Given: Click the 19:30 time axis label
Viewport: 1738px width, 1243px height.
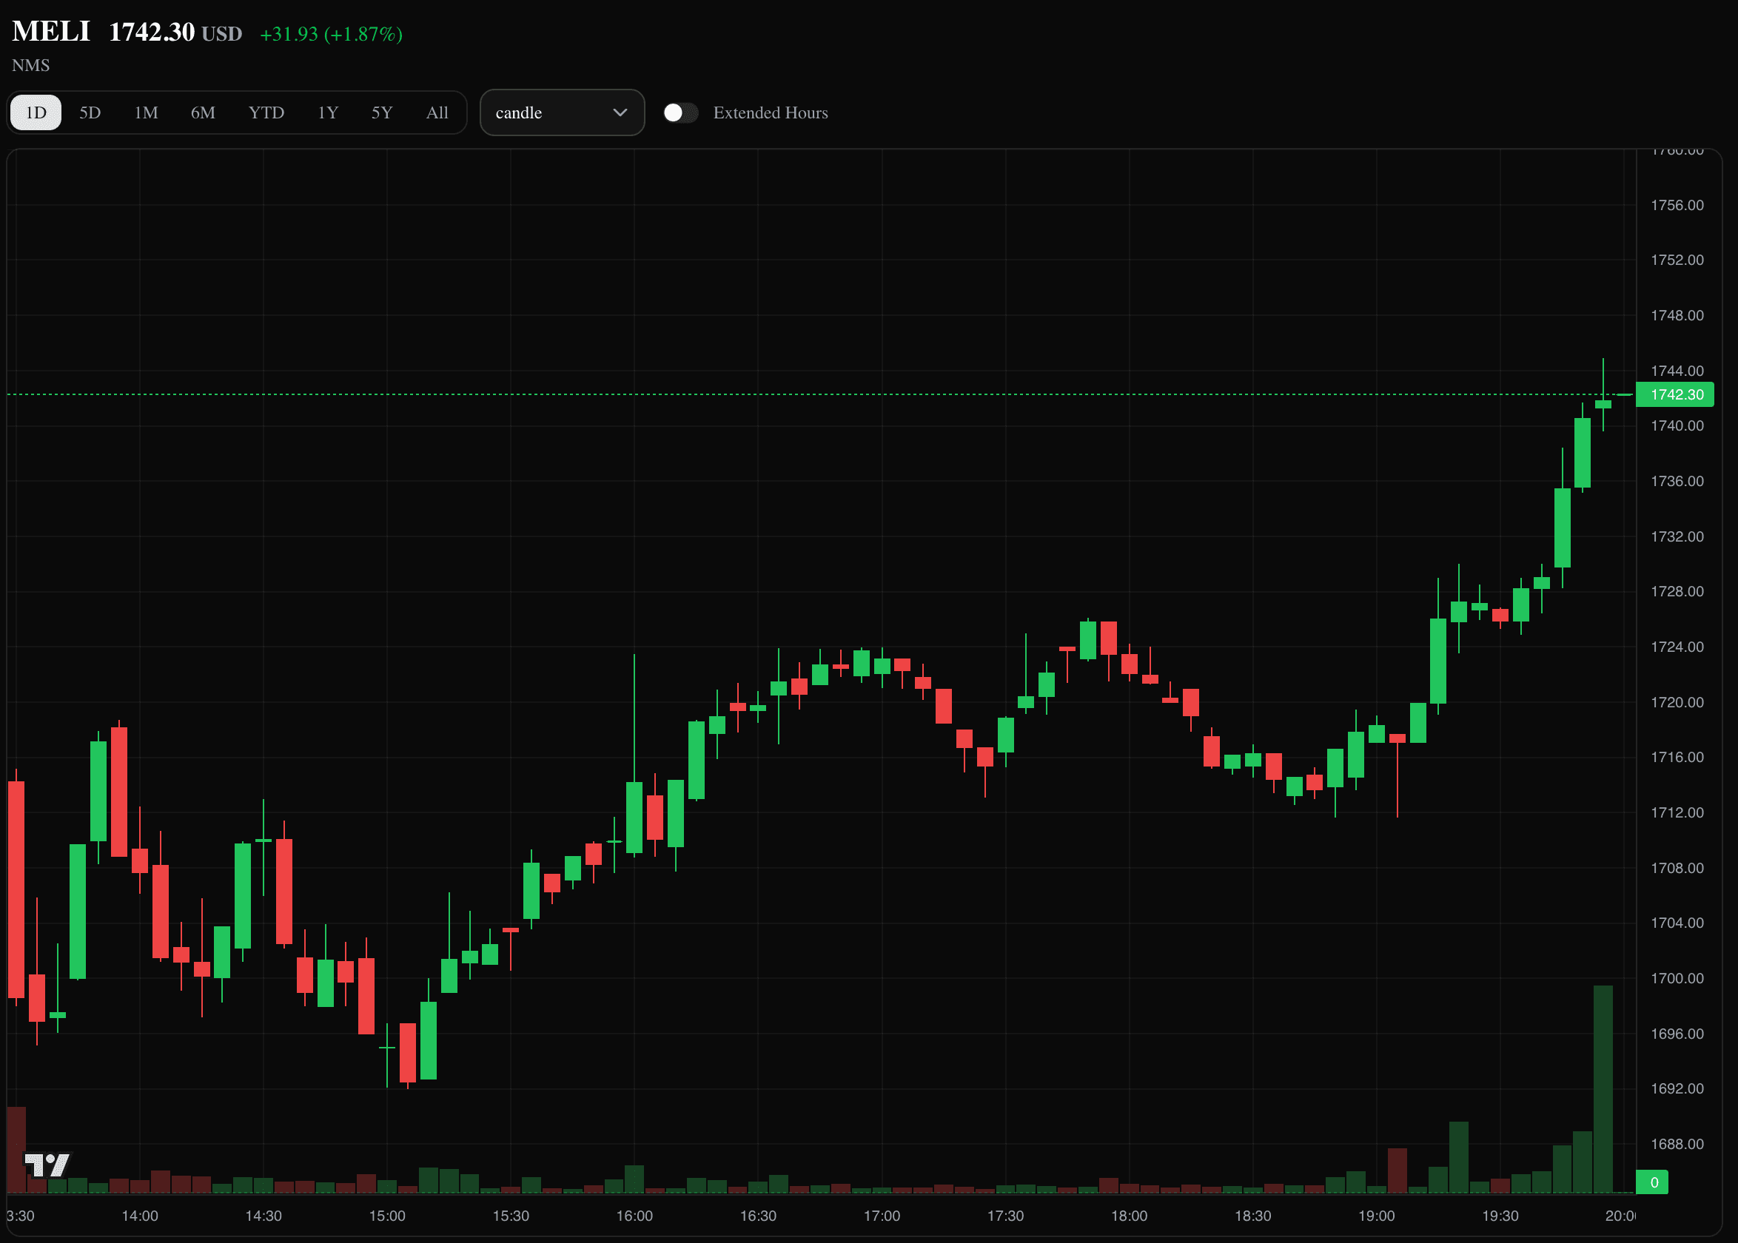Looking at the screenshot, I should pos(1500,1216).
